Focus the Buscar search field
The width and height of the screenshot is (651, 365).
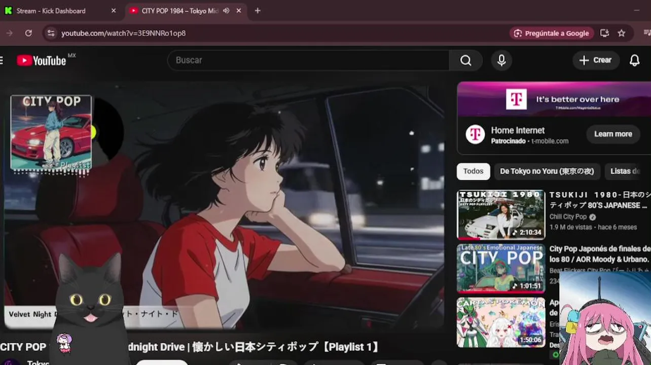tap(308, 60)
